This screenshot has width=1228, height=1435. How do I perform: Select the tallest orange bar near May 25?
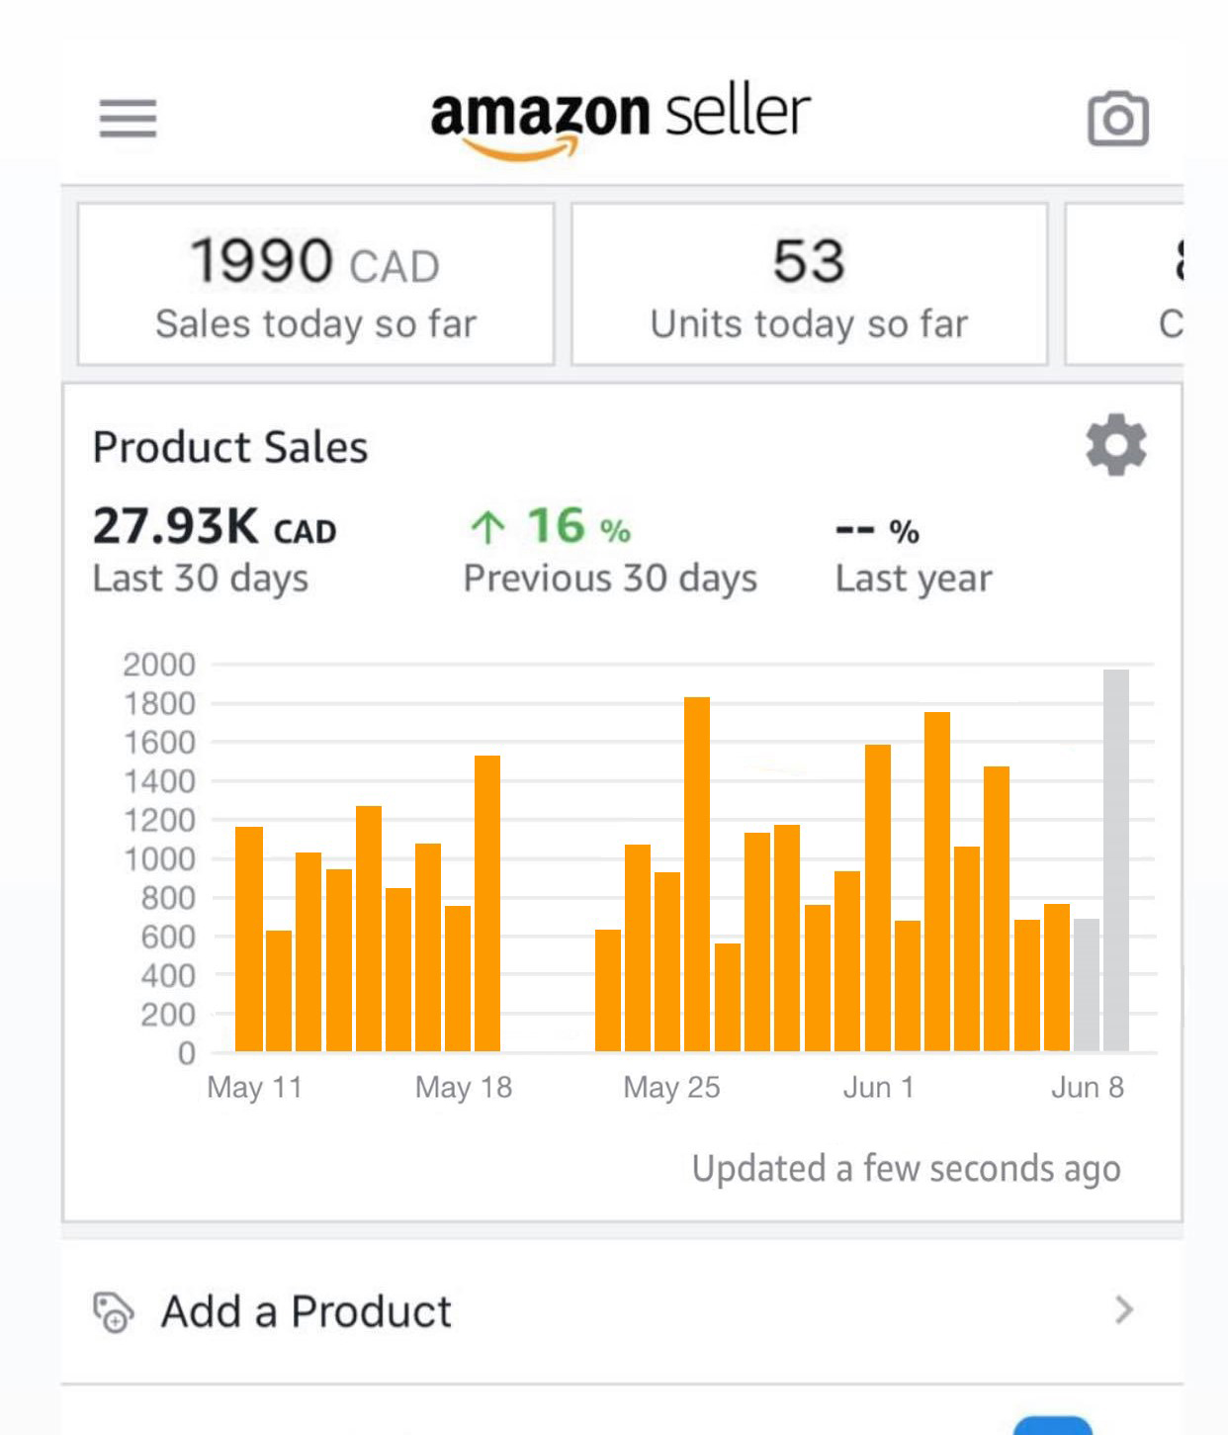[x=697, y=874]
